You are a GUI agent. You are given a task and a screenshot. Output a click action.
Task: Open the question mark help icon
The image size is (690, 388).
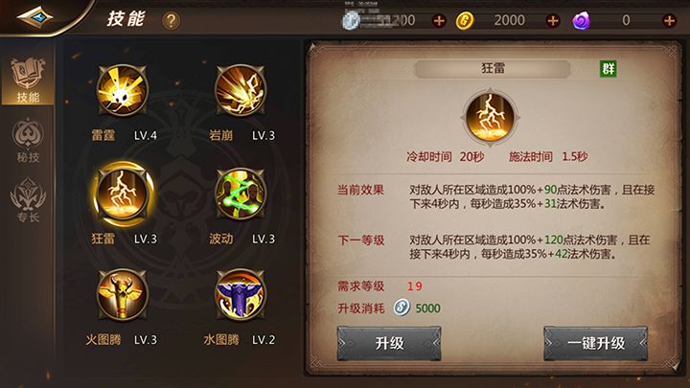coord(171,21)
